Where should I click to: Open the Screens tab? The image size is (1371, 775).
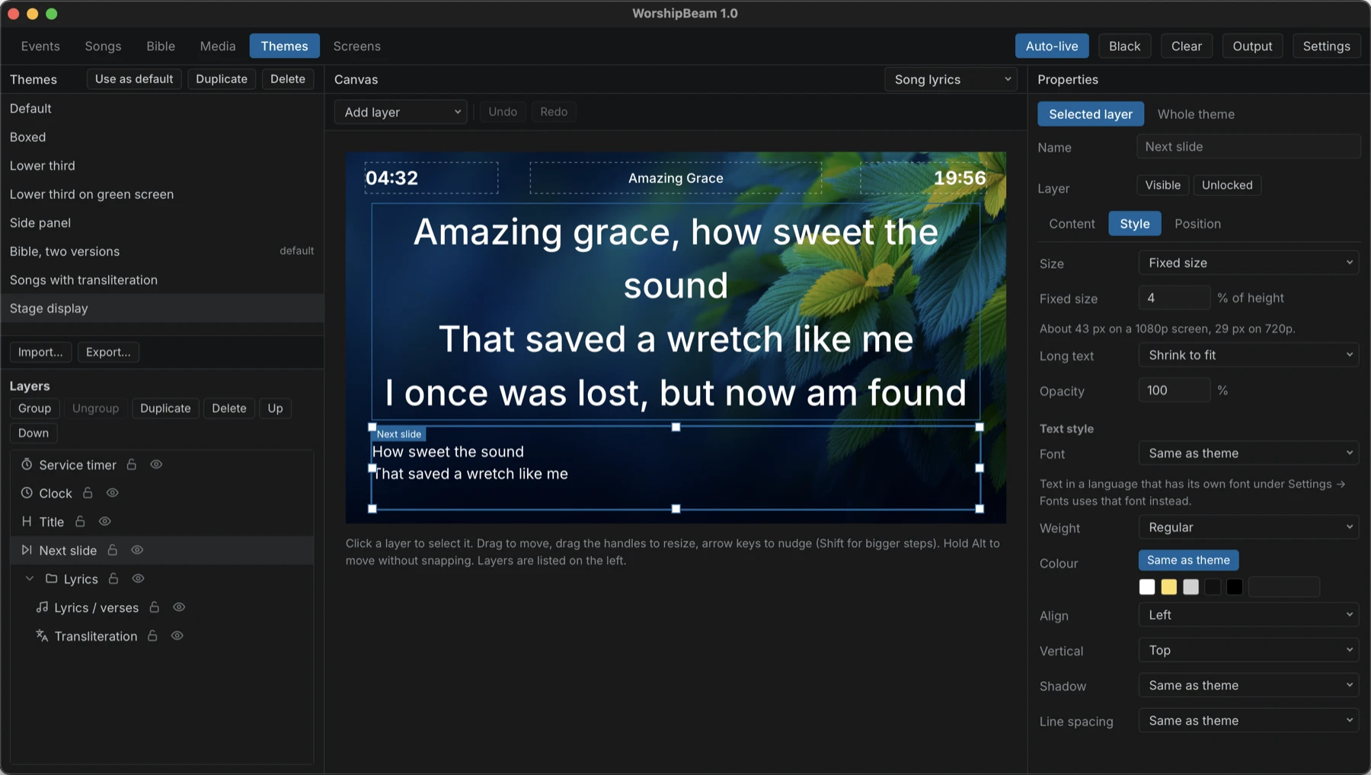point(356,46)
